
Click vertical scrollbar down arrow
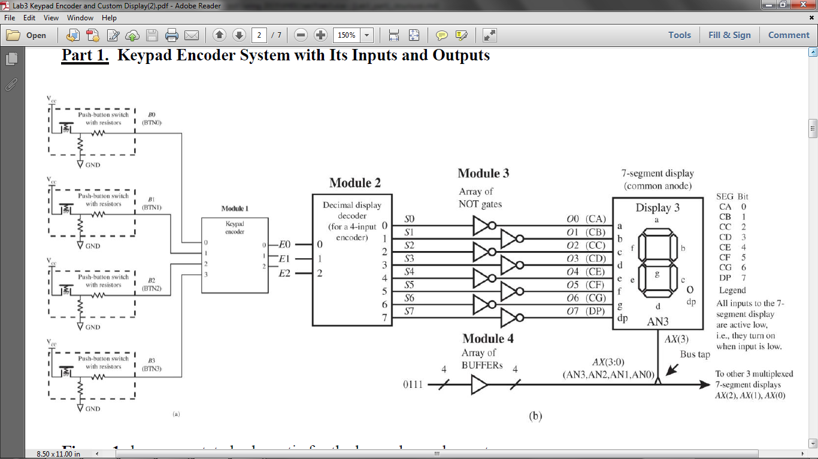[x=813, y=443]
